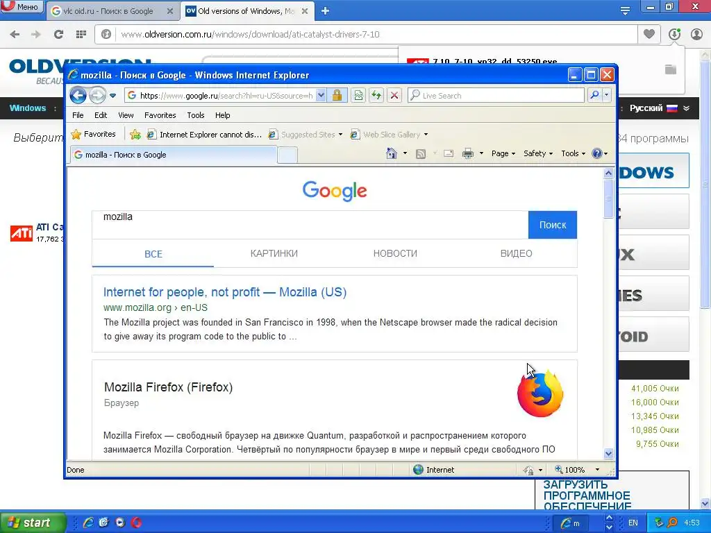Open Live Search provider options dropdown
This screenshot has width=711, height=533.
606,95
